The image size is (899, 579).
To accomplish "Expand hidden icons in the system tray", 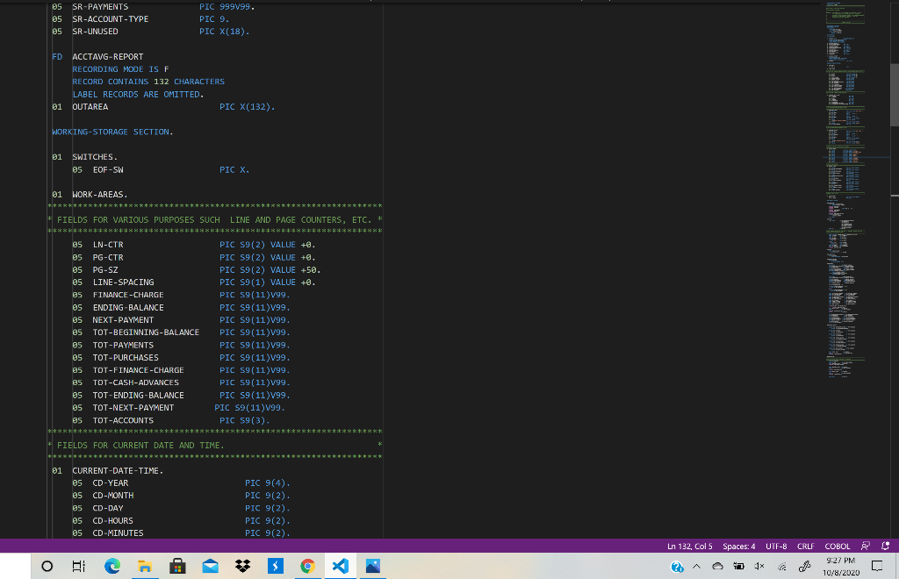I will pos(697,566).
